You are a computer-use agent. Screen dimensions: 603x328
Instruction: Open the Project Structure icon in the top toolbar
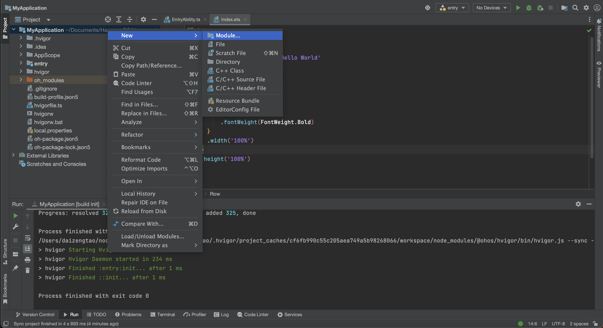click(564, 8)
